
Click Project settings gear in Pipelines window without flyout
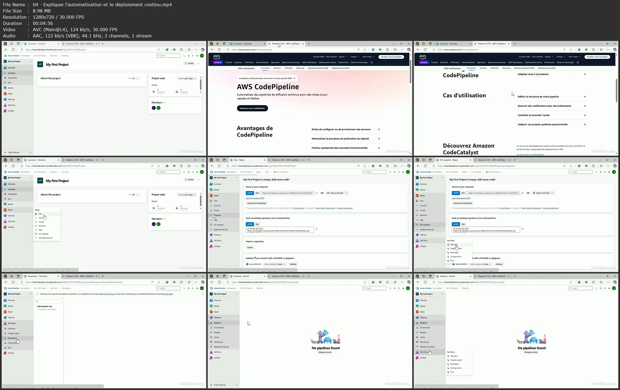coord(211,385)
